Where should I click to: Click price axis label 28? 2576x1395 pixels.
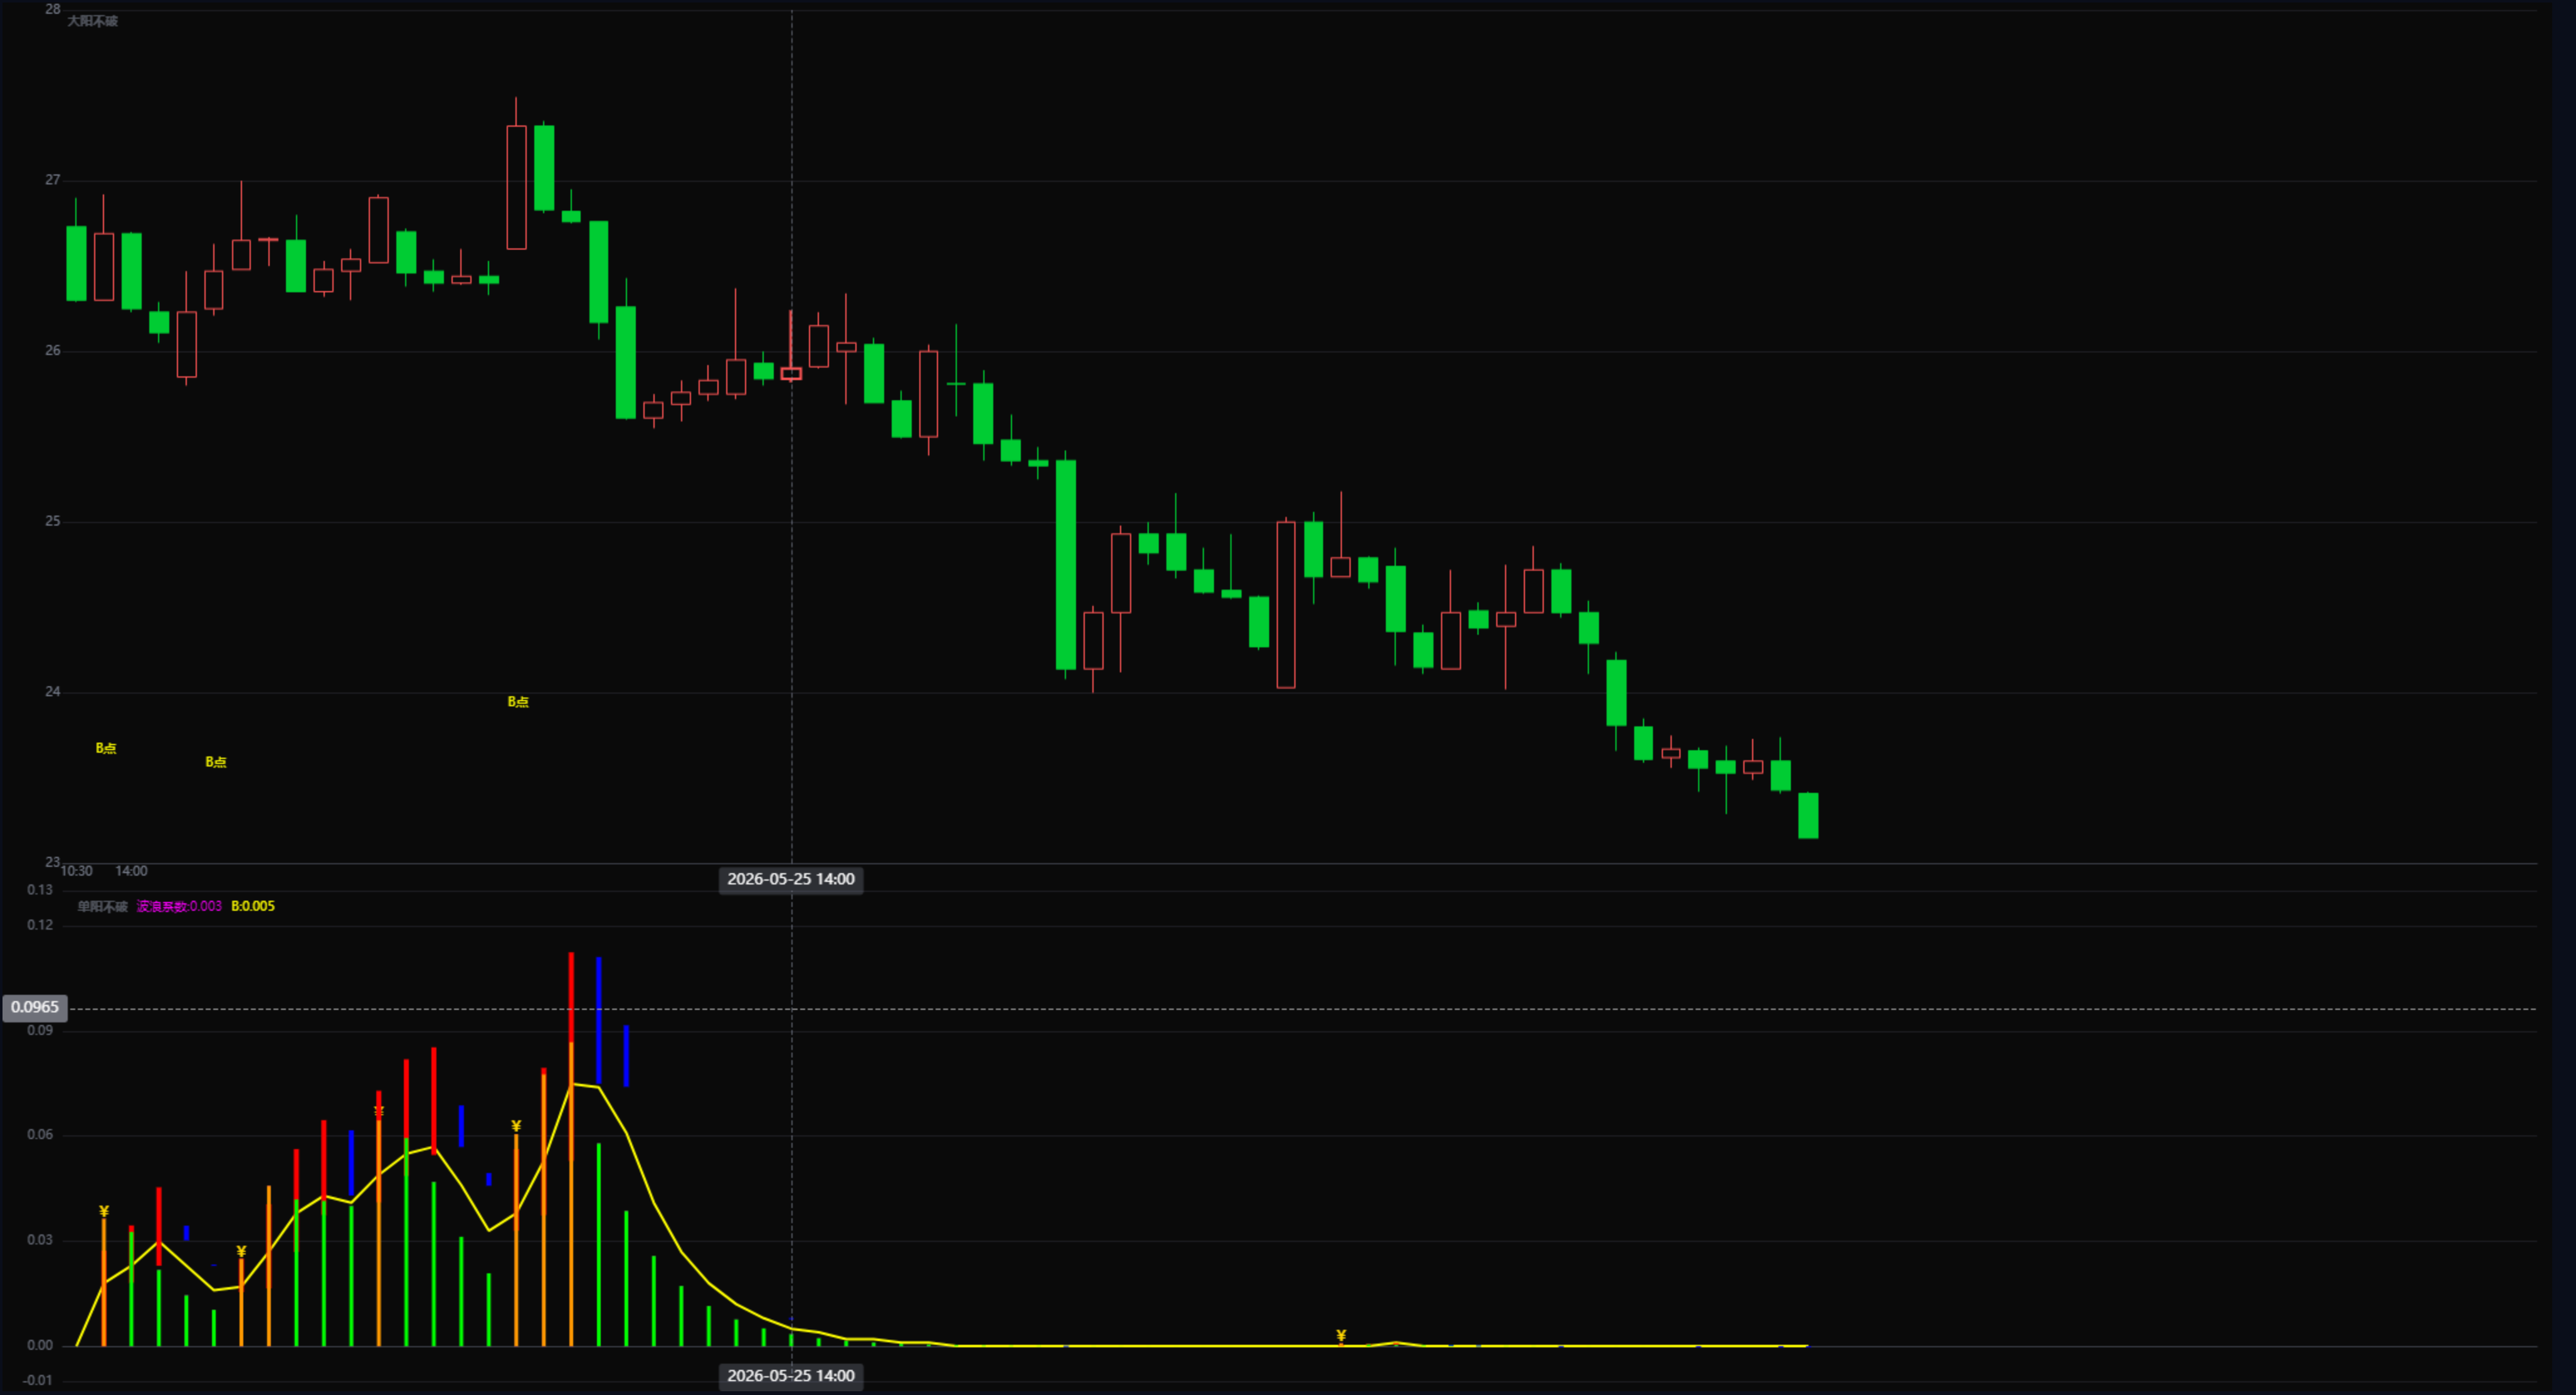pyautogui.click(x=53, y=9)
